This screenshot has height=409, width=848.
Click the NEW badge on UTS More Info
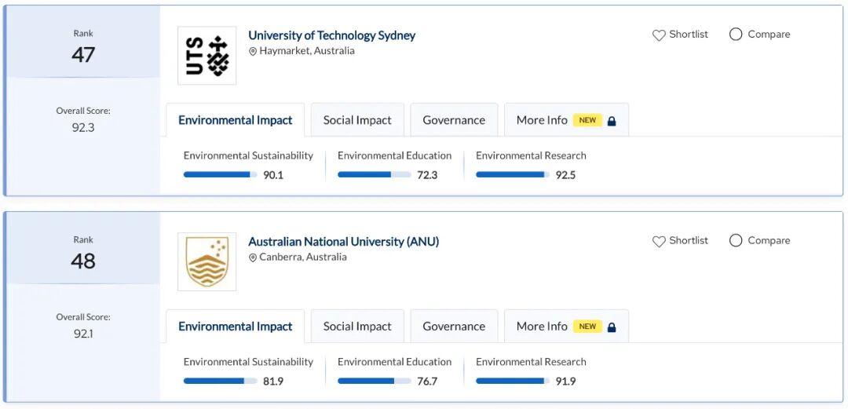[x=587, y=120]
